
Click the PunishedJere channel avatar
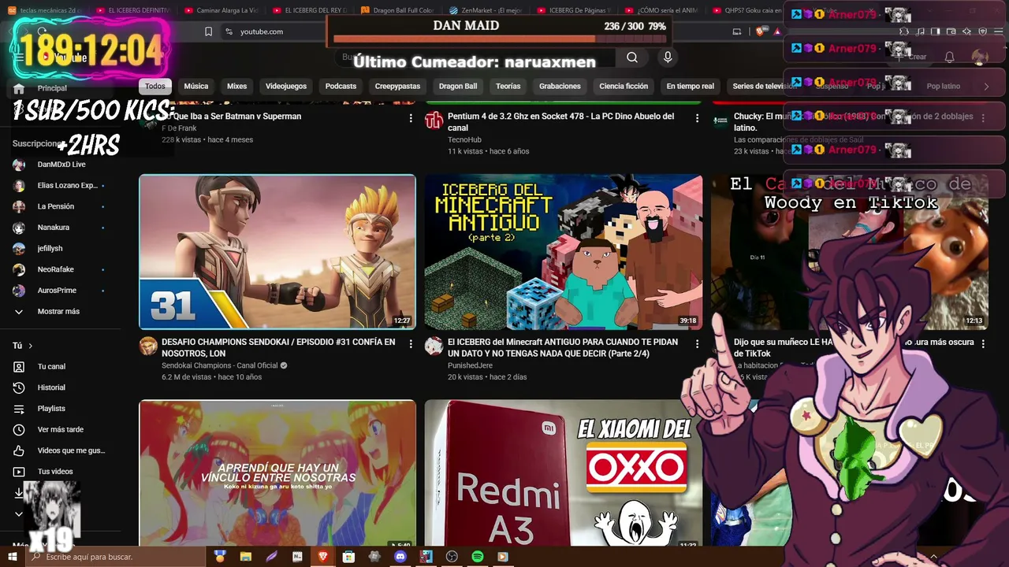[x=434, y=346]
